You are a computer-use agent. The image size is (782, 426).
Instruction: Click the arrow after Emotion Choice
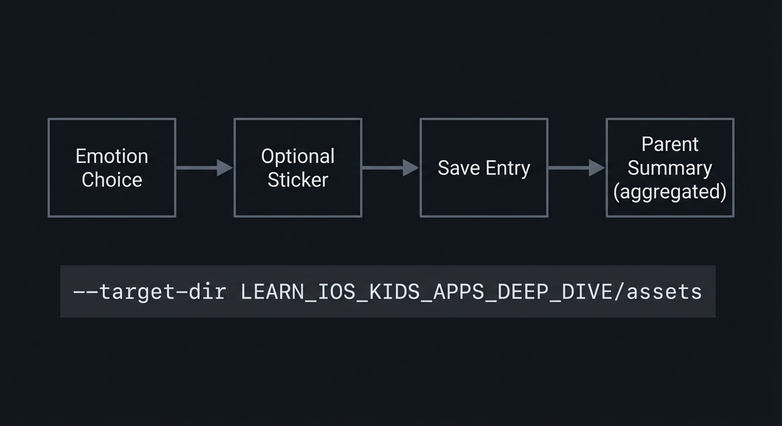pyautogui.click(x=204, y=168)
